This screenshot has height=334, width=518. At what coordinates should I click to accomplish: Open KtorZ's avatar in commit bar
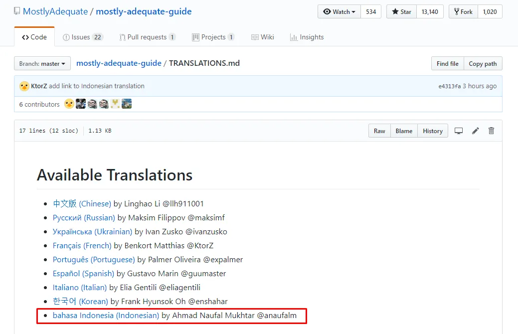[24, 86]
